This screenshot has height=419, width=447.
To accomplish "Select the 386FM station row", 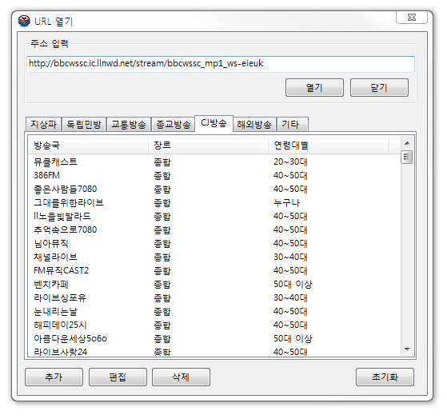I will tap(214, 175).
